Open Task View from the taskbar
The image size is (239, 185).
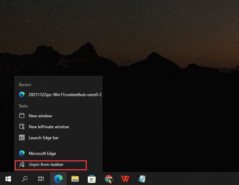pyautogui.click(x=41, y=179)
